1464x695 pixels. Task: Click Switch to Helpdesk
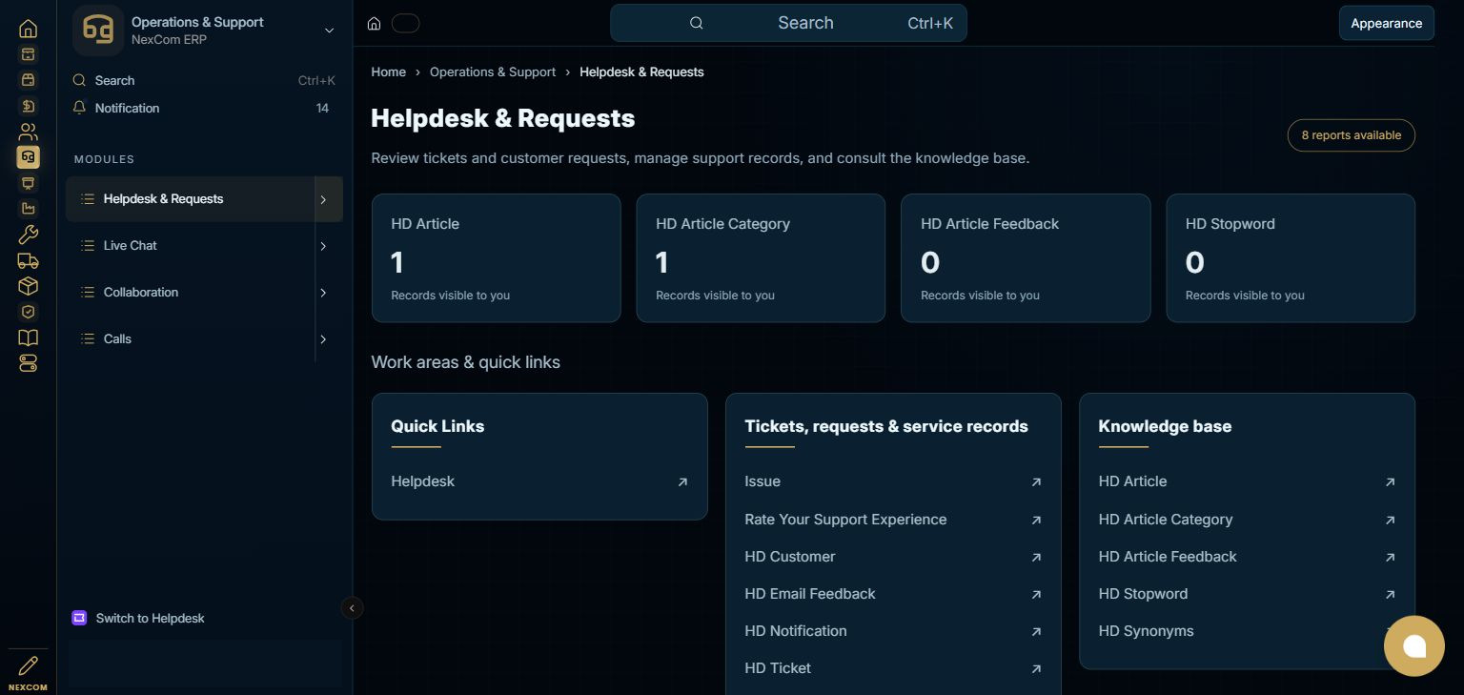(x=151, y=618)
